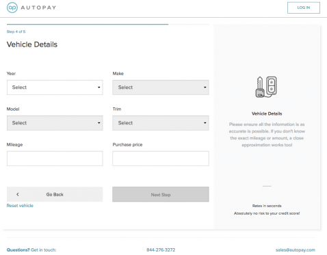Screen dimensions: 327x255
Task: Click the sales@autopay.com email link
Action: click(296, 250)
